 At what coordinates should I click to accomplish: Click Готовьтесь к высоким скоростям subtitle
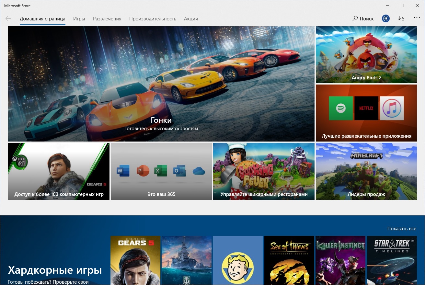161,129
